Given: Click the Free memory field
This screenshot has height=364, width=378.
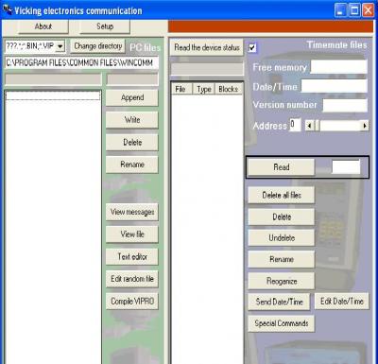Looking at the screenshot, I should tap(339, 67).
